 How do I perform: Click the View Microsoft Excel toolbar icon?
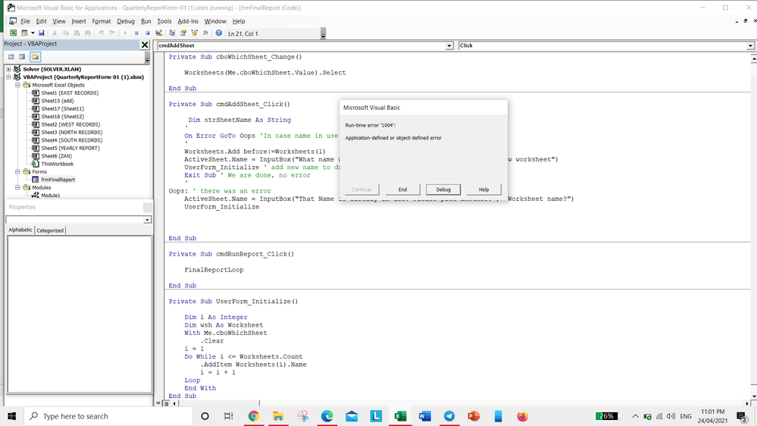tap(13, 33)
